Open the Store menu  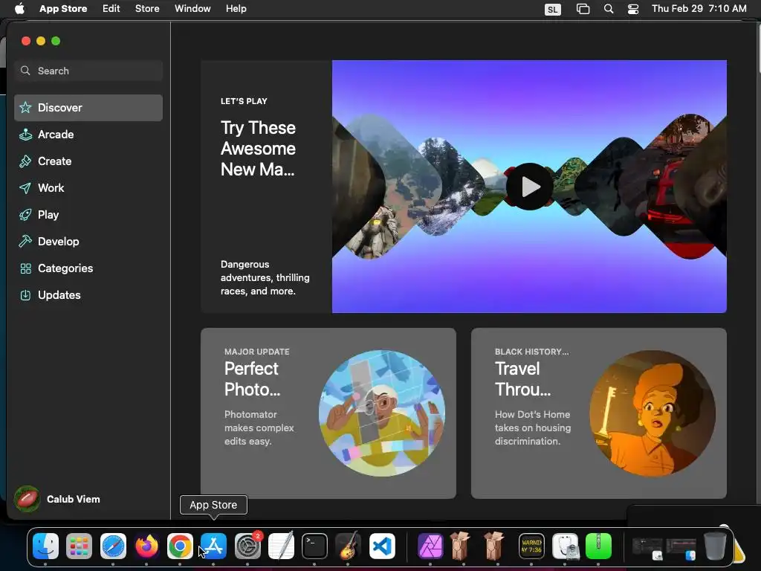pyautogui.click(x=147, y=9)
